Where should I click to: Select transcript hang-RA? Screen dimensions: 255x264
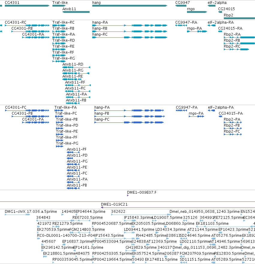(x=130, y=25)
